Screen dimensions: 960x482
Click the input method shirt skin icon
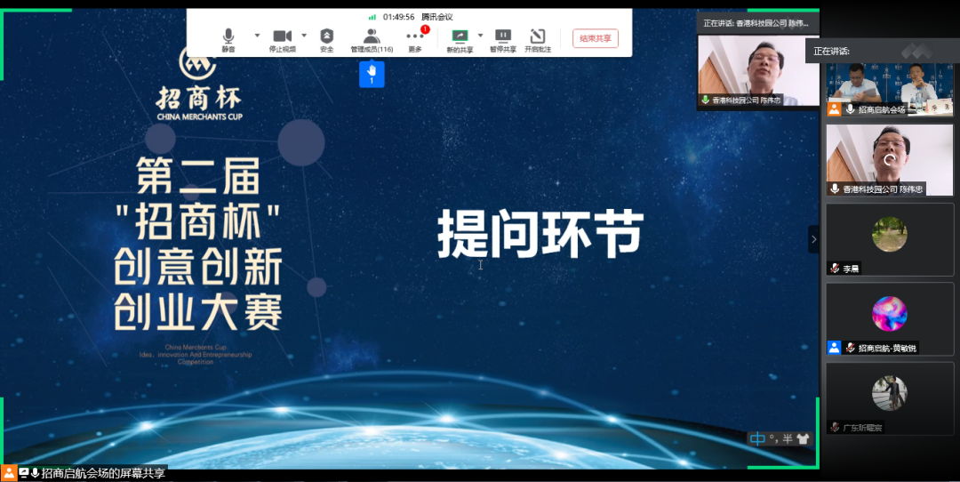[803, 438]
